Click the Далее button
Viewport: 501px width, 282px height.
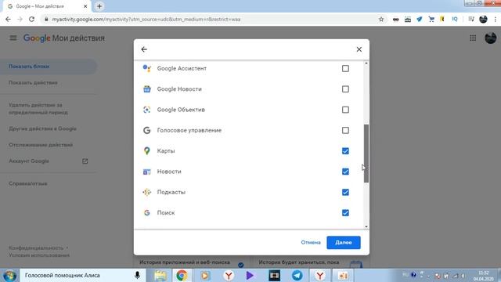pos(344,242)
